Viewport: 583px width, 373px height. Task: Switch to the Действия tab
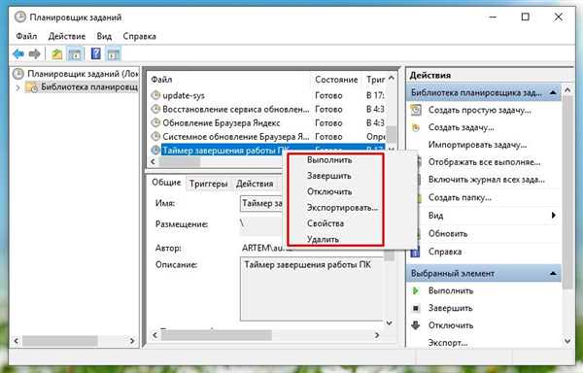click(x=255, y=184)
